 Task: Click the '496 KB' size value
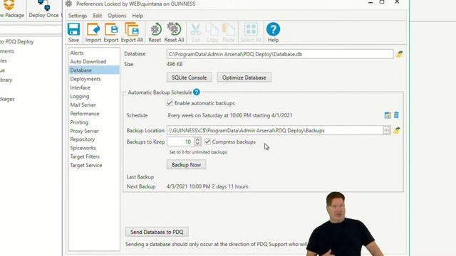[175, 64]
